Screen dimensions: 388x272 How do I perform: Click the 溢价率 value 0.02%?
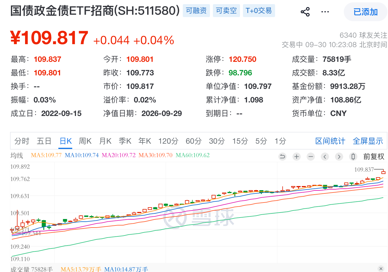(145, 100)
